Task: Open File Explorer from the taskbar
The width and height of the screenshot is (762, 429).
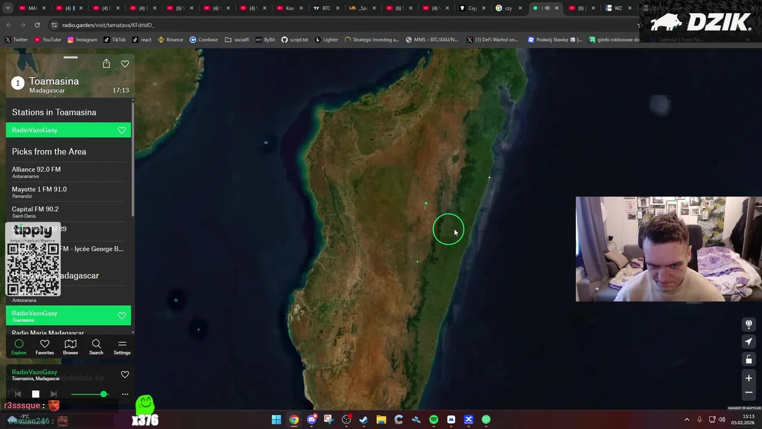Action: (x=381, y=419)
